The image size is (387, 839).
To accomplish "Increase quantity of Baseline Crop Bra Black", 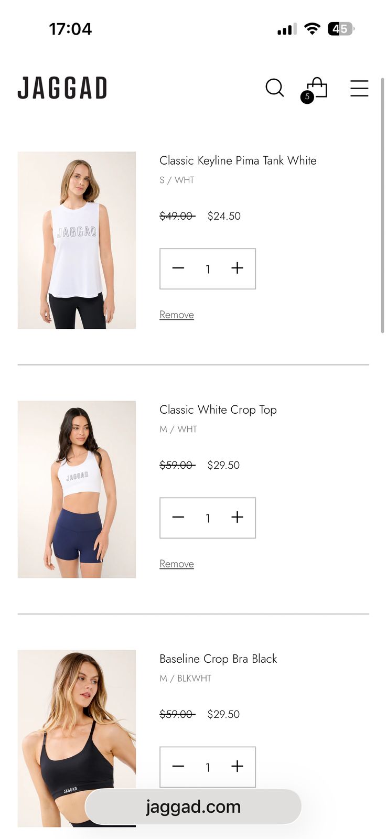I will pos(237,767).
